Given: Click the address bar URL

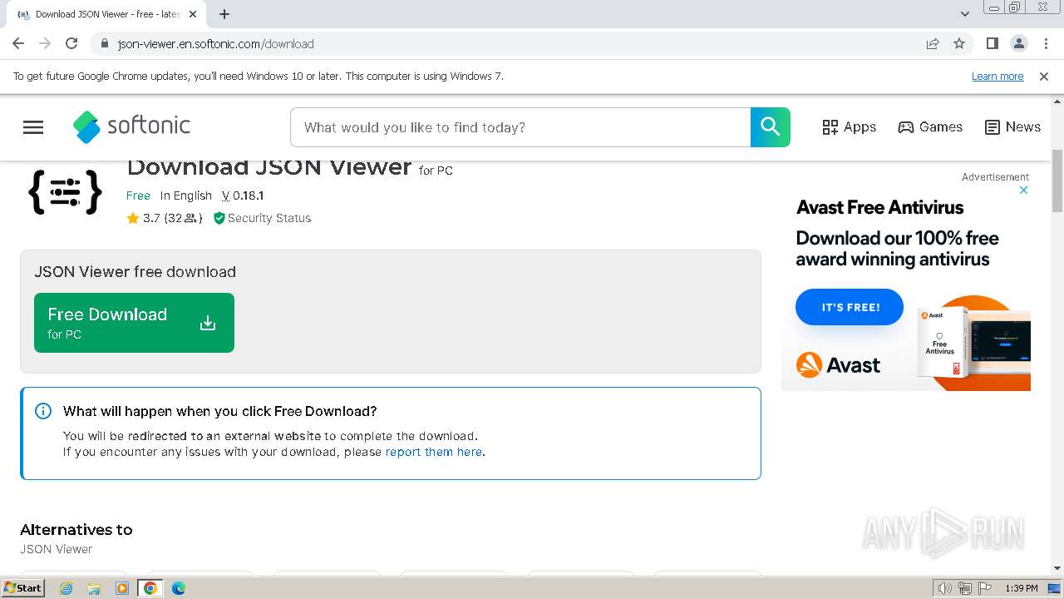Looking at the screenshot, I should tap(216, 44).
